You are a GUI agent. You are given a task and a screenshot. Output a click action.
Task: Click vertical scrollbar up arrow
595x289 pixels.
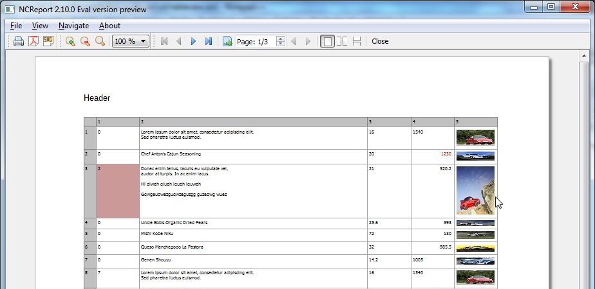coord(583,57)
